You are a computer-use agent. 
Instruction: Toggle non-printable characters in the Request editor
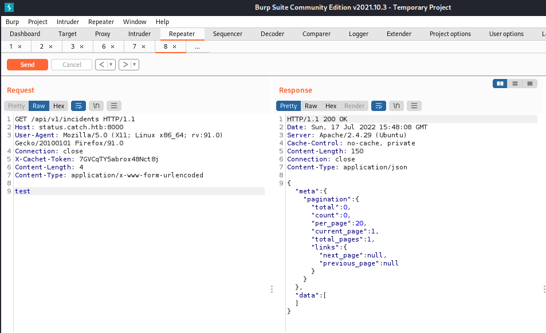(x=96, y=105)
